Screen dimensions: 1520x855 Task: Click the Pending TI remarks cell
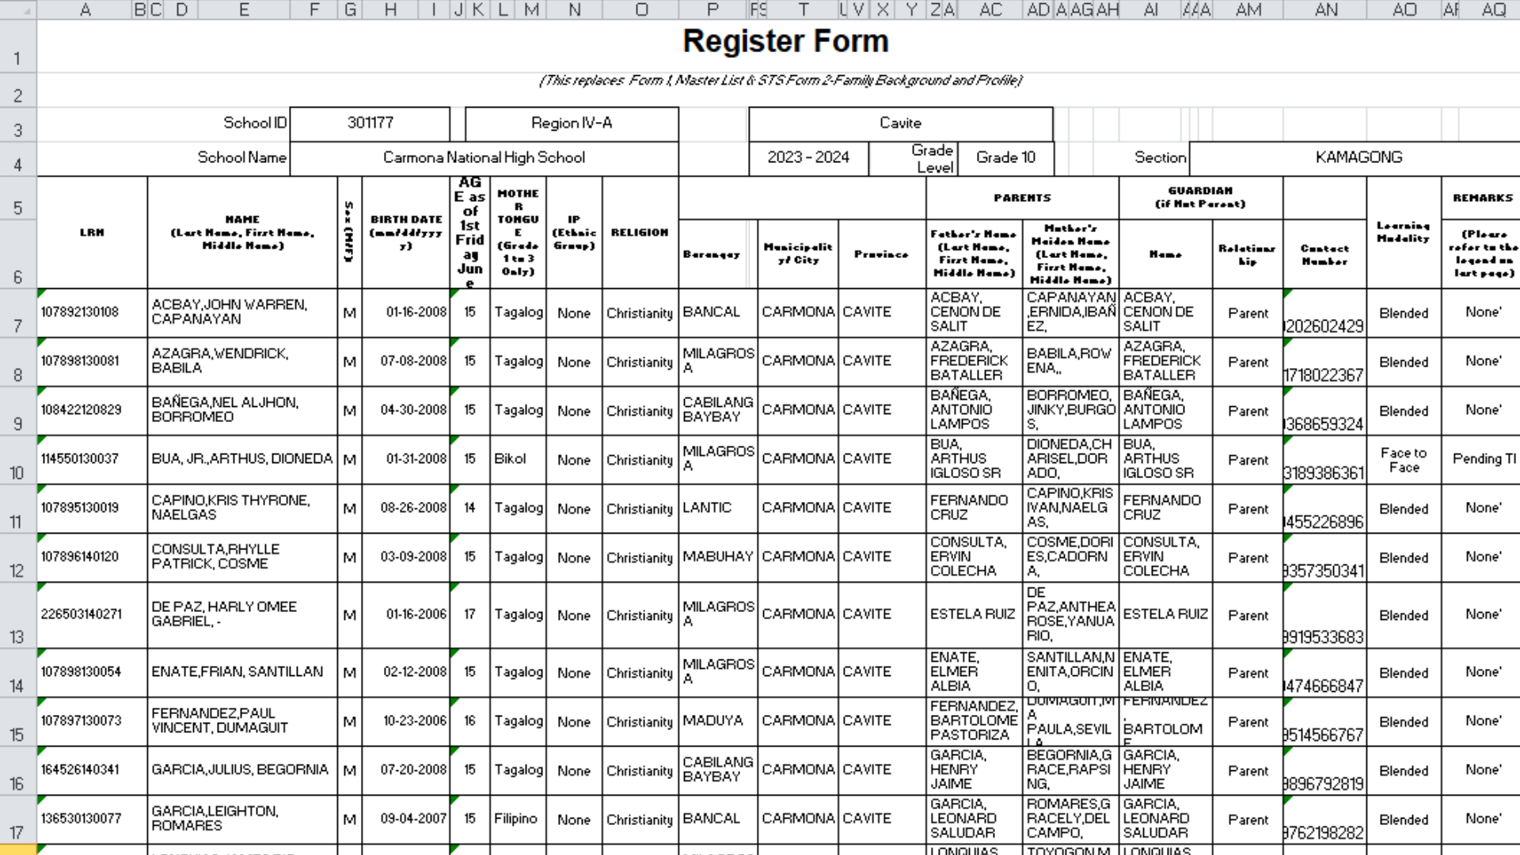click(x=1482, y=459)
